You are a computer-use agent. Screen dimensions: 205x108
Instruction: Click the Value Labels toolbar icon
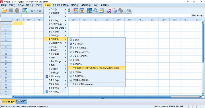point(109,10)
